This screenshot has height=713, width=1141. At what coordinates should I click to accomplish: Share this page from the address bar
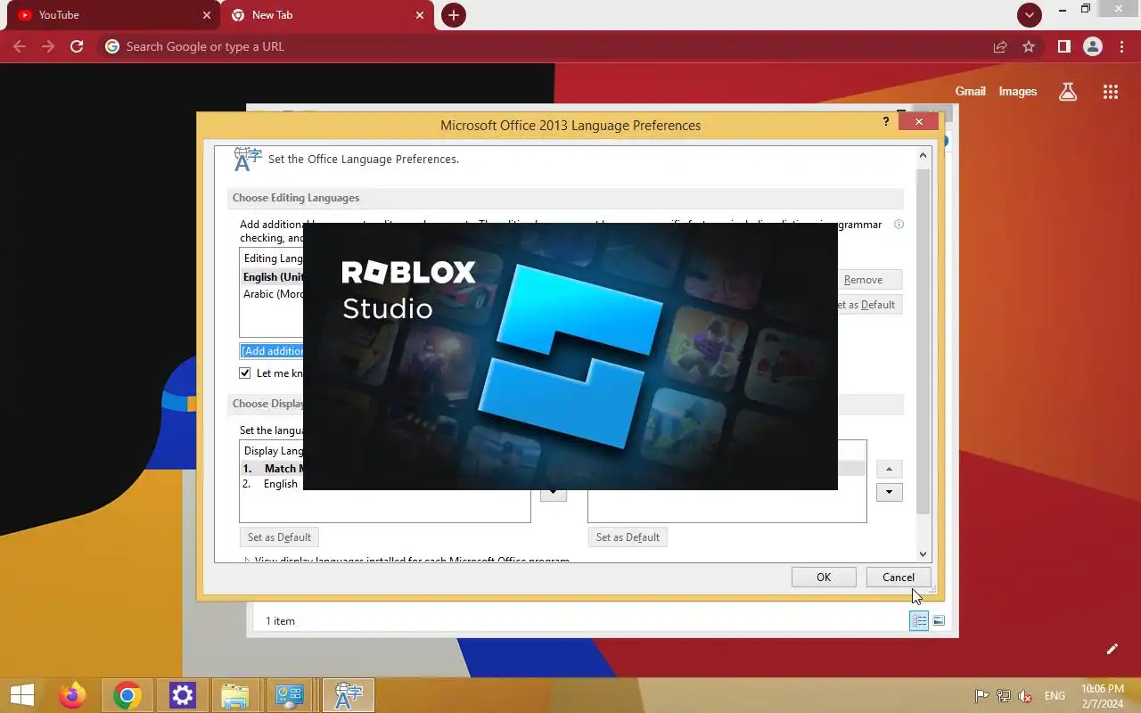point(1000,46)
